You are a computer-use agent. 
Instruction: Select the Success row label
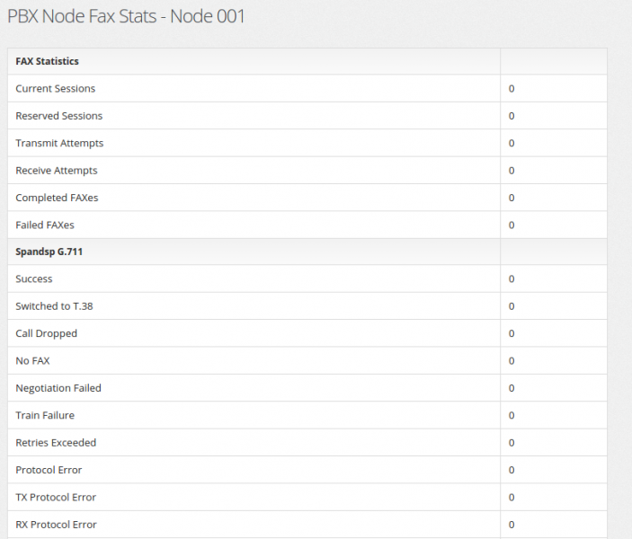tap(34, 278)
